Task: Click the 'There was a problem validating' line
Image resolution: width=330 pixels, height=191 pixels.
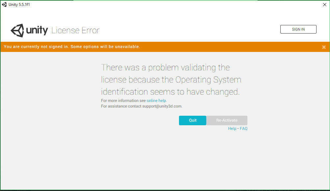Action: (165, 68)
